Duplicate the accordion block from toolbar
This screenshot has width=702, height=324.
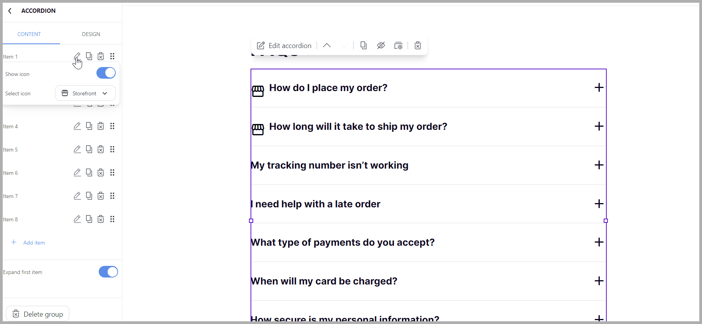pyautogui.click(x=364, y=46)
